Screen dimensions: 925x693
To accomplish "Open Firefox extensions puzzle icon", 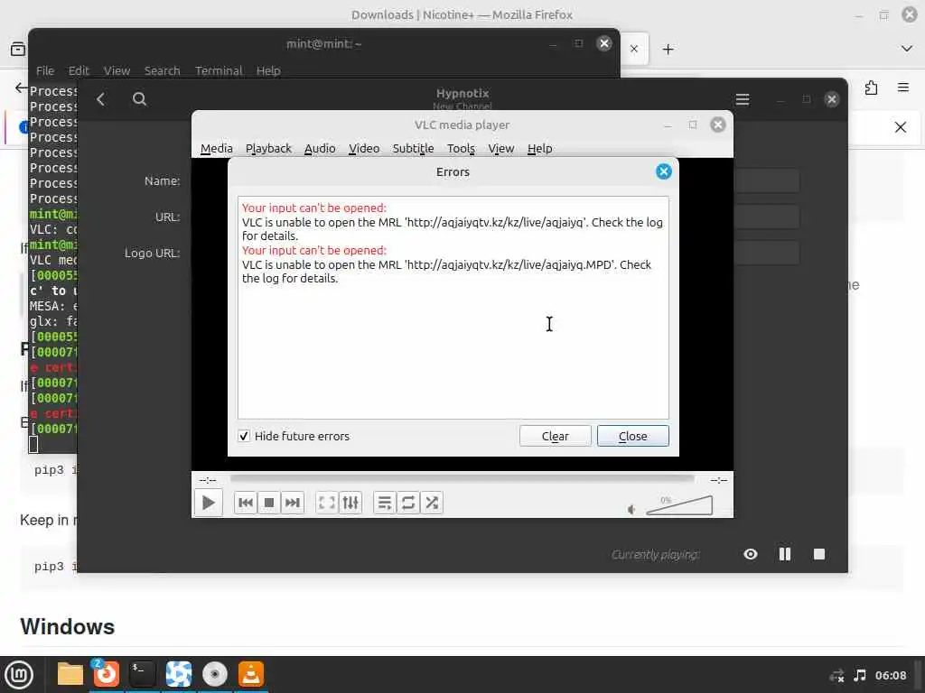I will 872,88.
